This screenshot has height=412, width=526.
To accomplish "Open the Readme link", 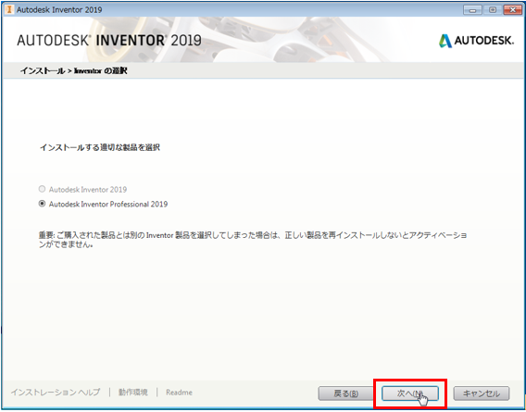I will point(179,393).
